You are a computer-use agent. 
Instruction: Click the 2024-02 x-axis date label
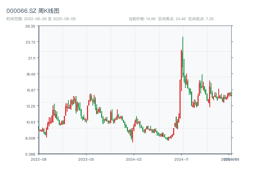coord(134,159)
